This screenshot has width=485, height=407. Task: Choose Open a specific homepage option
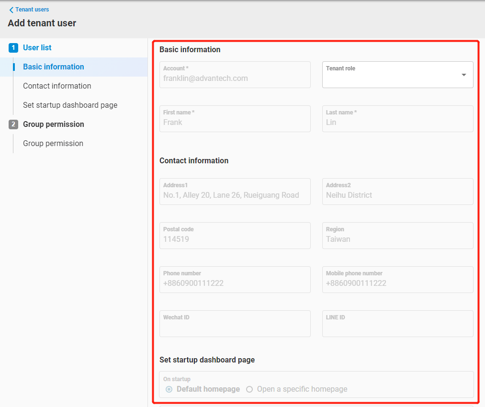tap(249, 389)
